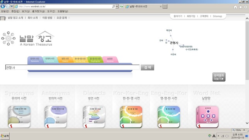Click the network status tray icon
Viewport: 249px width, 140px height.
click(x=223, y=136)
